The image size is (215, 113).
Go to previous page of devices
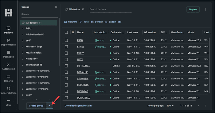199,106
